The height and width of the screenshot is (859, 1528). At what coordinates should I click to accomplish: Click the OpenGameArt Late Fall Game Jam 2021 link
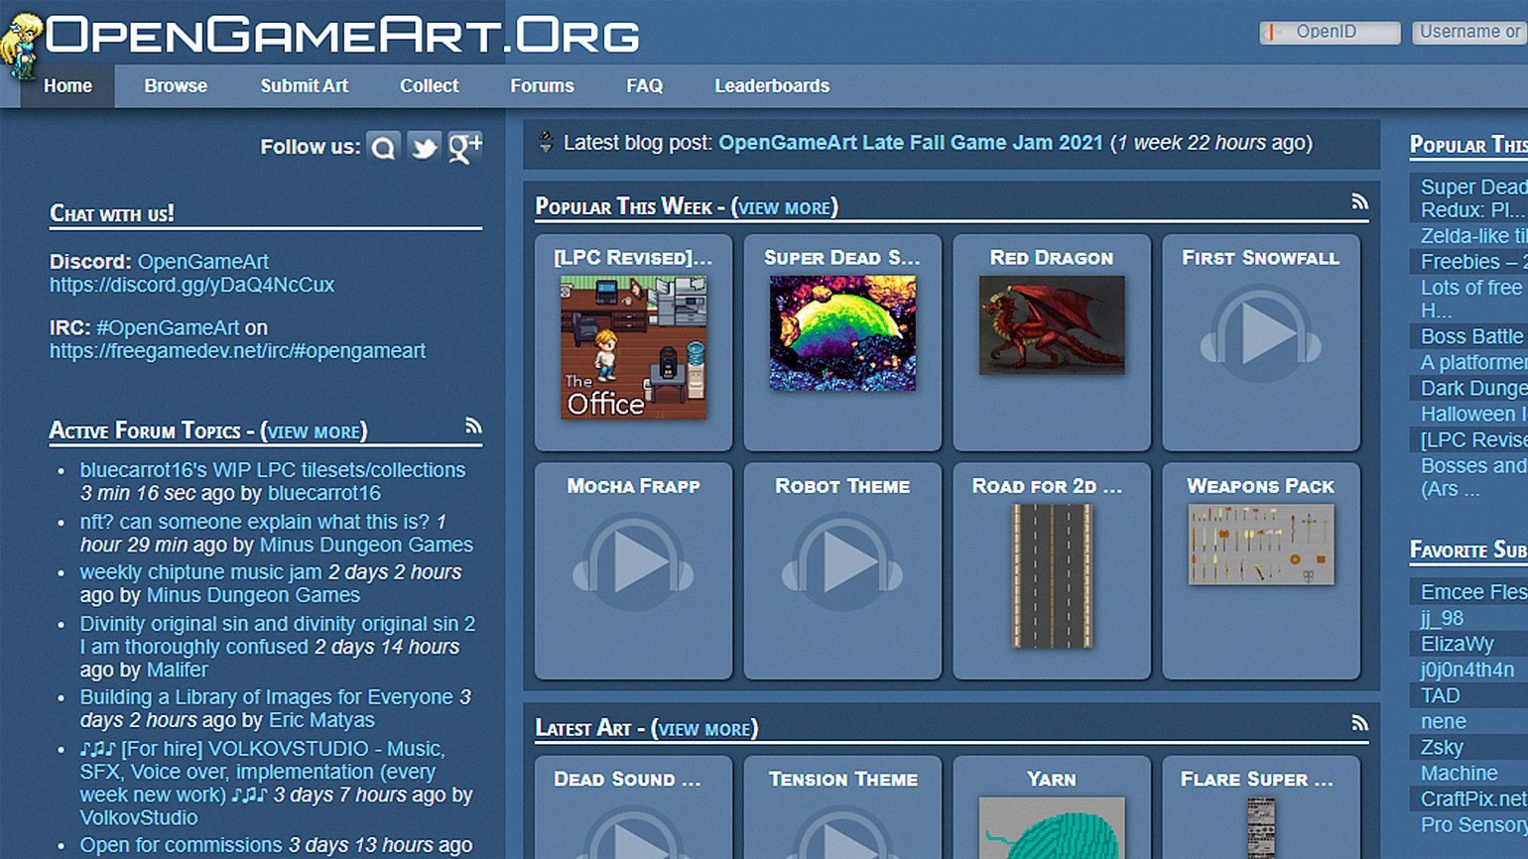(x=911, y=143)
